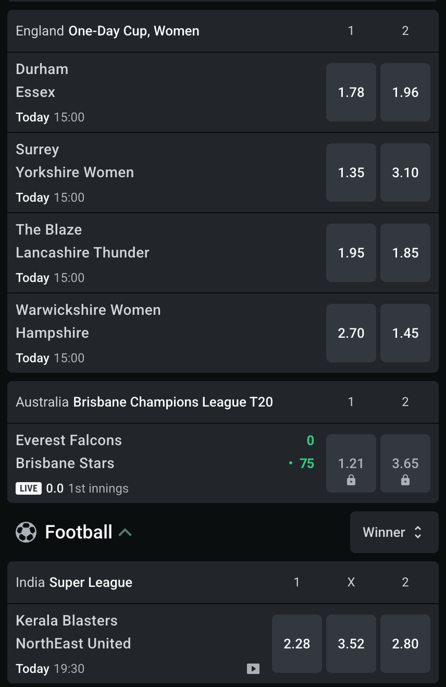Image resolution: width=446 pixels, height=687 pixels.
Task: Choose Hampshire odds 1.45
Action: (405, 333)
